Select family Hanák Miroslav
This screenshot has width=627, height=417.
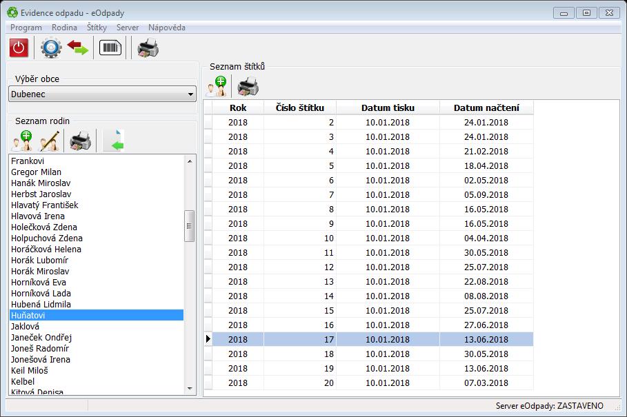click(x=97, y=183)
